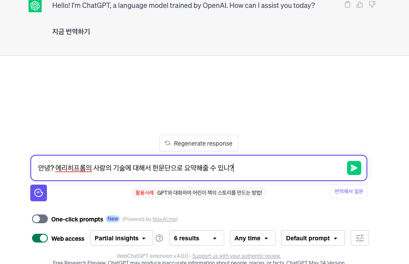Viewport: 409px width, 264px height.
Task: Open WebChatGPT advanced settings sliders icon
Action: [360, 238]
